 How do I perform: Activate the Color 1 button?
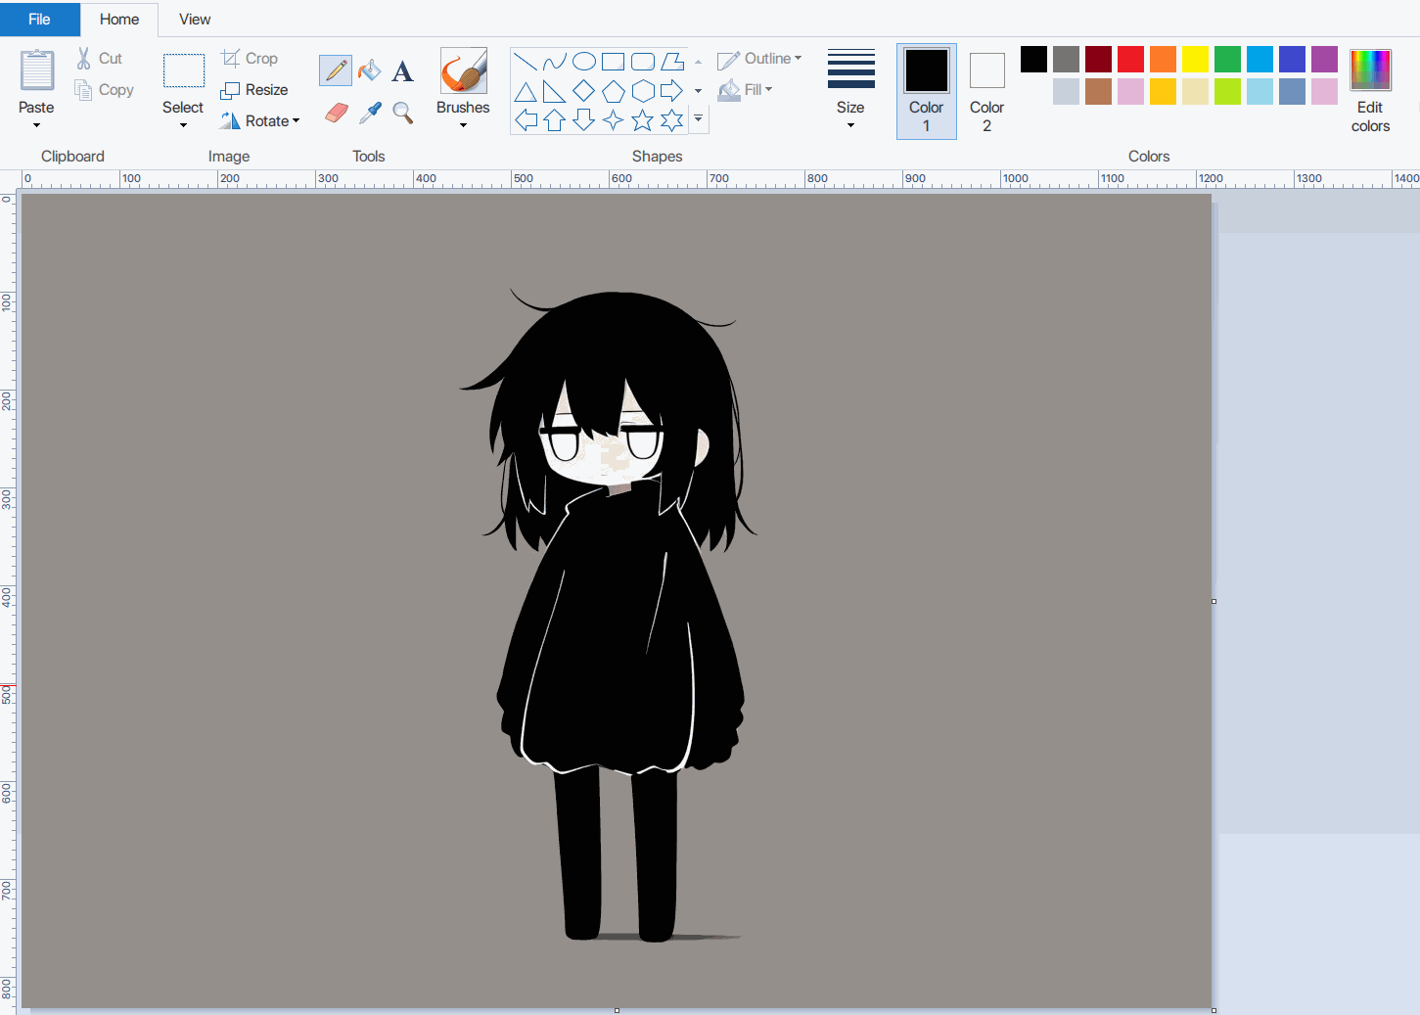[927, 91]
